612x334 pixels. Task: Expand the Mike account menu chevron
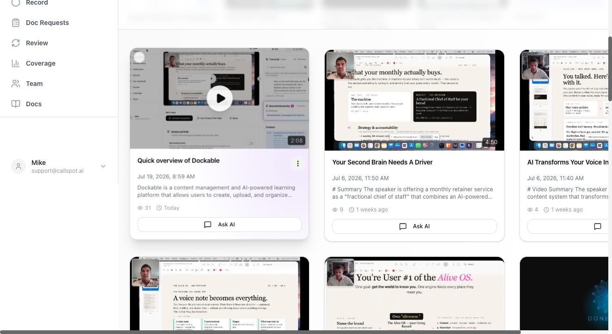click(103, 166)
